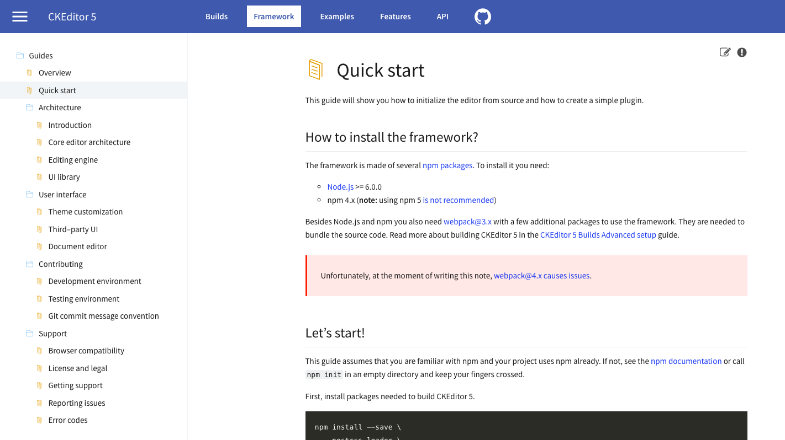
Task: Click the report an issue exclamation icon
Action: pyautogui.click(x=741, y=52)
